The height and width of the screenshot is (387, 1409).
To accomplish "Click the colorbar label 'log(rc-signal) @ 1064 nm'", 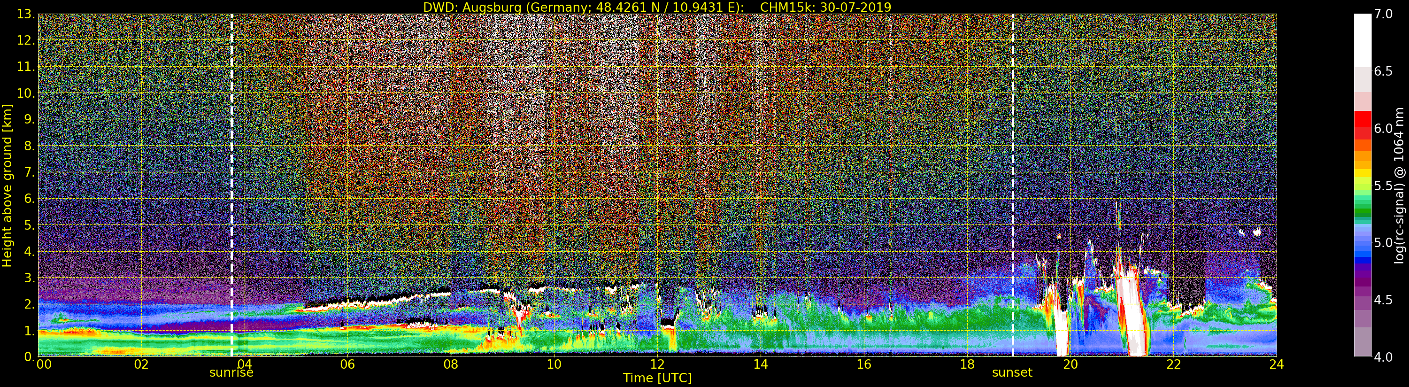I will [x=1400, y=185].
